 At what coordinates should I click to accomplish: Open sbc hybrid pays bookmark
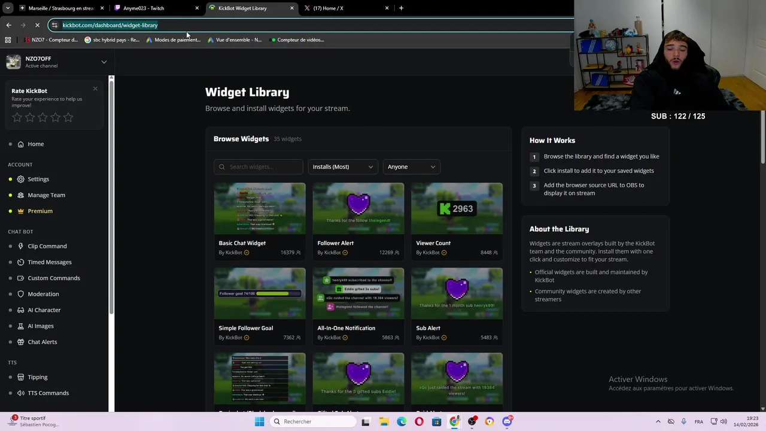112,40
